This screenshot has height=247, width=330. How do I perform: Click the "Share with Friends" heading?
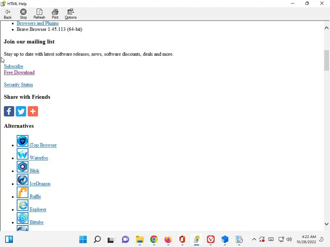pyautogui.click(x=27, y=97)
